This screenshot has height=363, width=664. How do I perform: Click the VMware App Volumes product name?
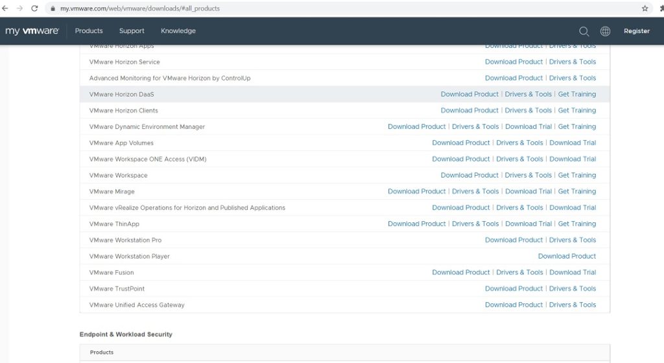pos(121,143)
